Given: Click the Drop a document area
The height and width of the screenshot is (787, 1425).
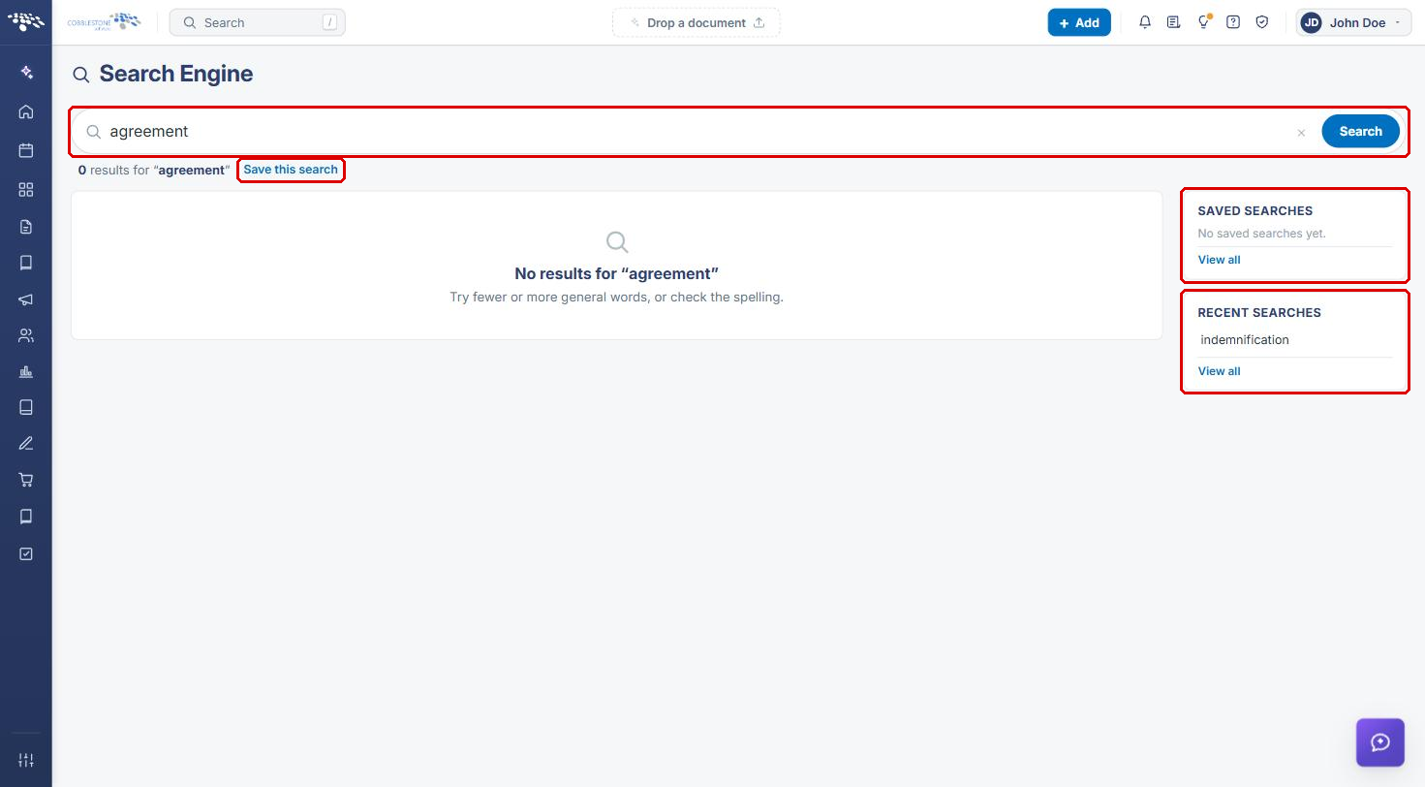Looking at the screenshot, I should pos(696,22).
